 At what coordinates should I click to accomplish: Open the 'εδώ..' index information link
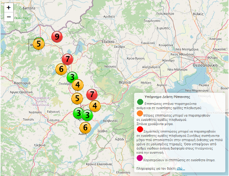click(x=181, y=169)
